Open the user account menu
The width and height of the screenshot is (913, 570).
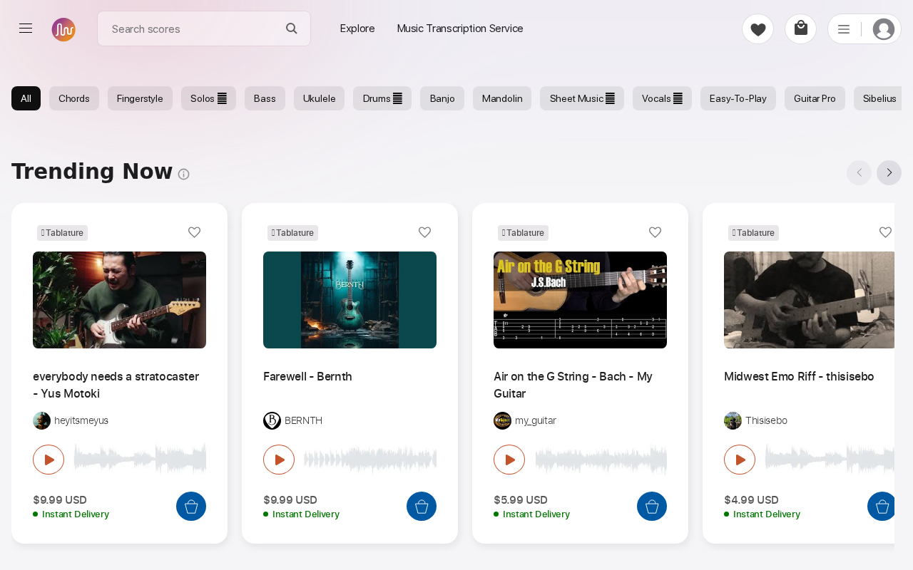click(864, 29)
